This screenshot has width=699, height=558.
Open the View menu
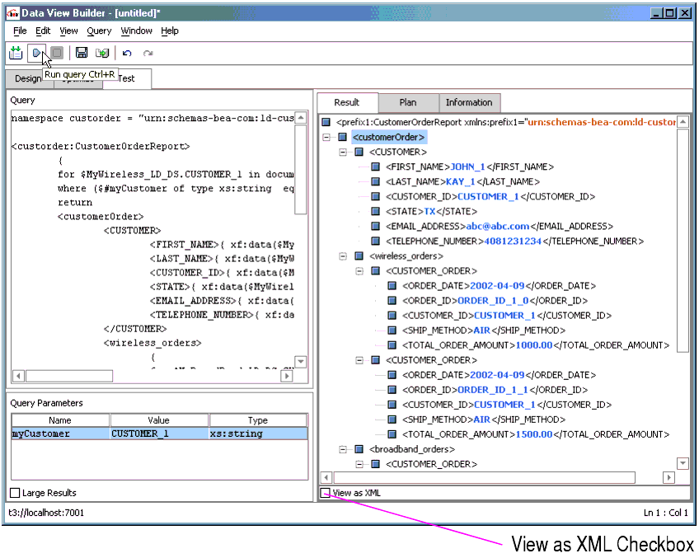coord(68,30)
